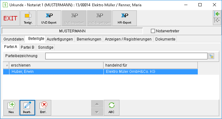Remove entry with Entf. button
Image resolution: width=222 pixels, height=119 pixels.
[x=43, y=108]
